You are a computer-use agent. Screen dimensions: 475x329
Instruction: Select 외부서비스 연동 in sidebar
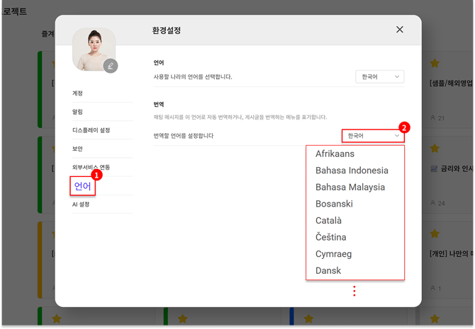coord(91,167)
